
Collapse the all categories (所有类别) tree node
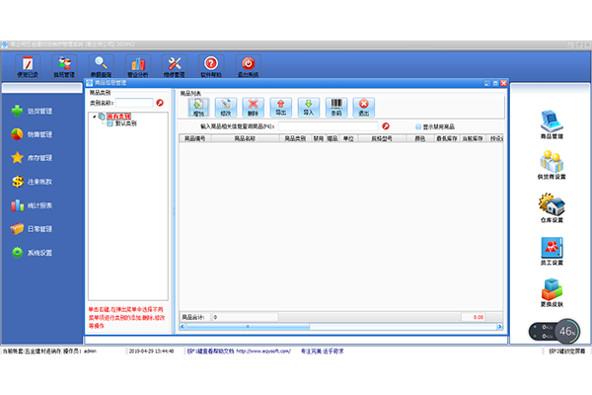pos(94,117)
